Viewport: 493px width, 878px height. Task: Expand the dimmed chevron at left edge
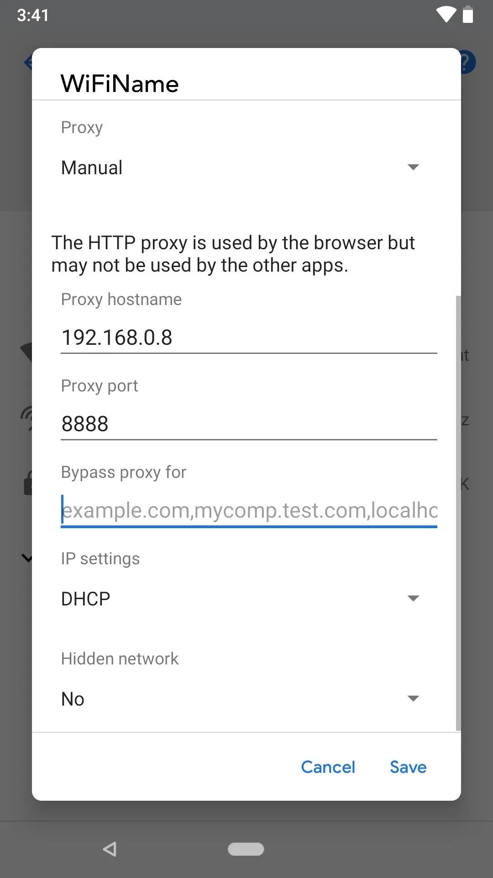click(x=27, y=558)
